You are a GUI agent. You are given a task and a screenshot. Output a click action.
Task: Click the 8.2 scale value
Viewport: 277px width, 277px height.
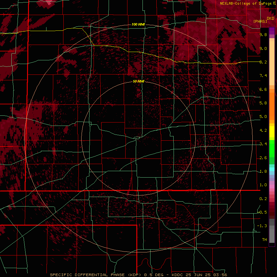[x=263, y=62]
